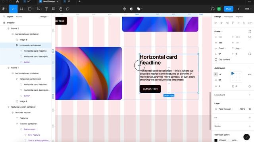
Task: Open the help question mark button
Action: [x=246, y=137]
